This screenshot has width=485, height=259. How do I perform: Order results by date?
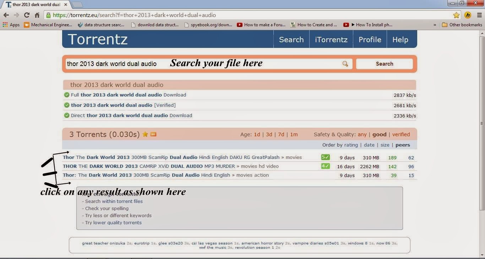369,145
